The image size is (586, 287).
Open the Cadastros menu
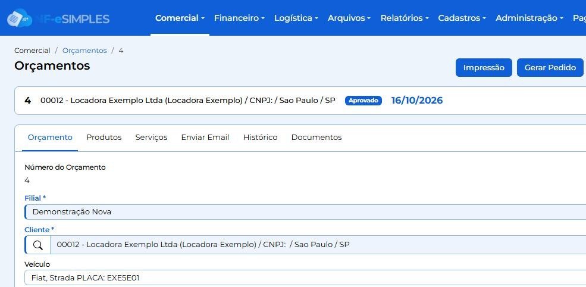tap(462, 18)
